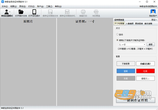158x110 pixels.
Task: Open the 帮助(H) menu
Action: [58, 6]
